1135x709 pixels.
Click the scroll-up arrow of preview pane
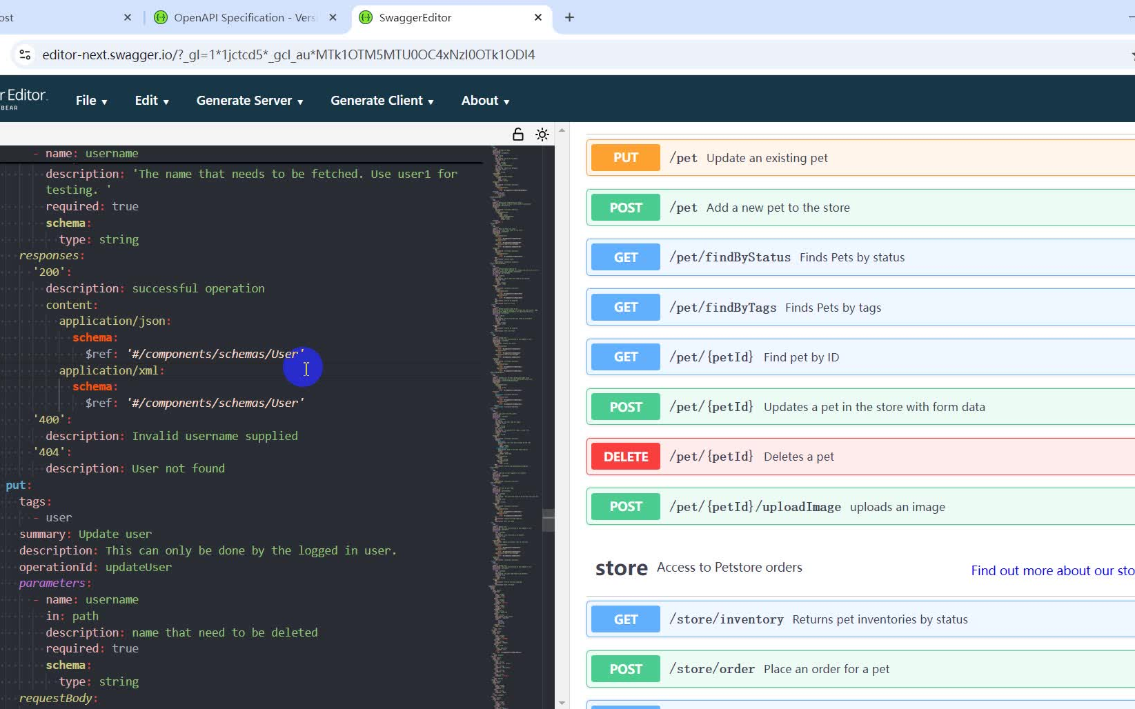pyautogui.click(x=562, y=130)
